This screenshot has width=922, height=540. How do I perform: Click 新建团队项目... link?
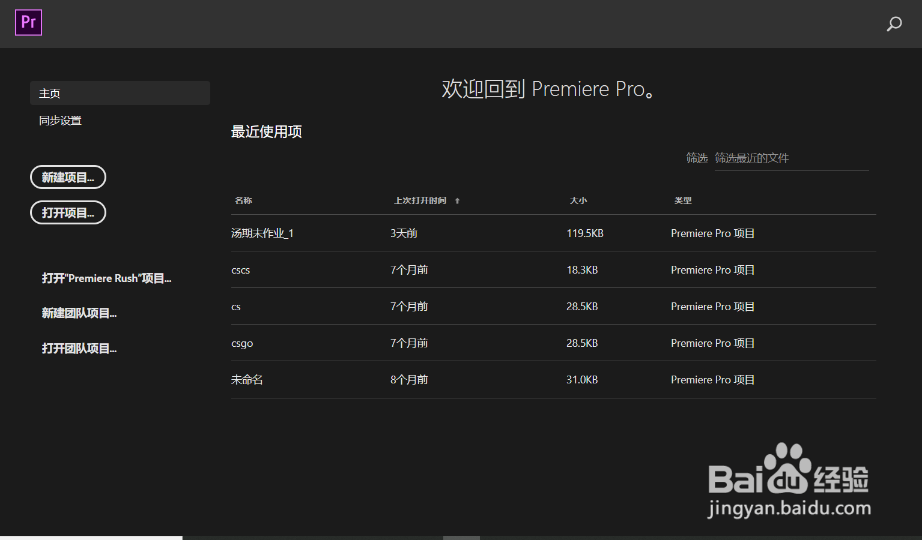click(79, 313)
